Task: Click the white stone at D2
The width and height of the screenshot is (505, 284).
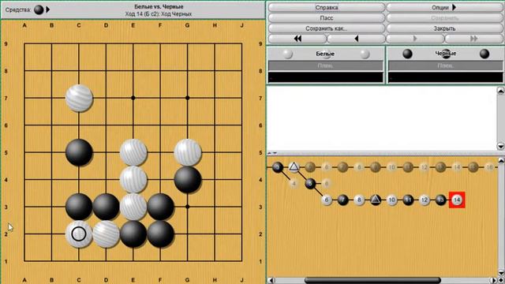Action: coord(106,234)
